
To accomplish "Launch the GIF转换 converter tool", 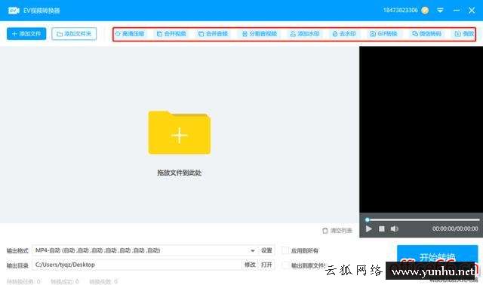I will coord(383,34).
